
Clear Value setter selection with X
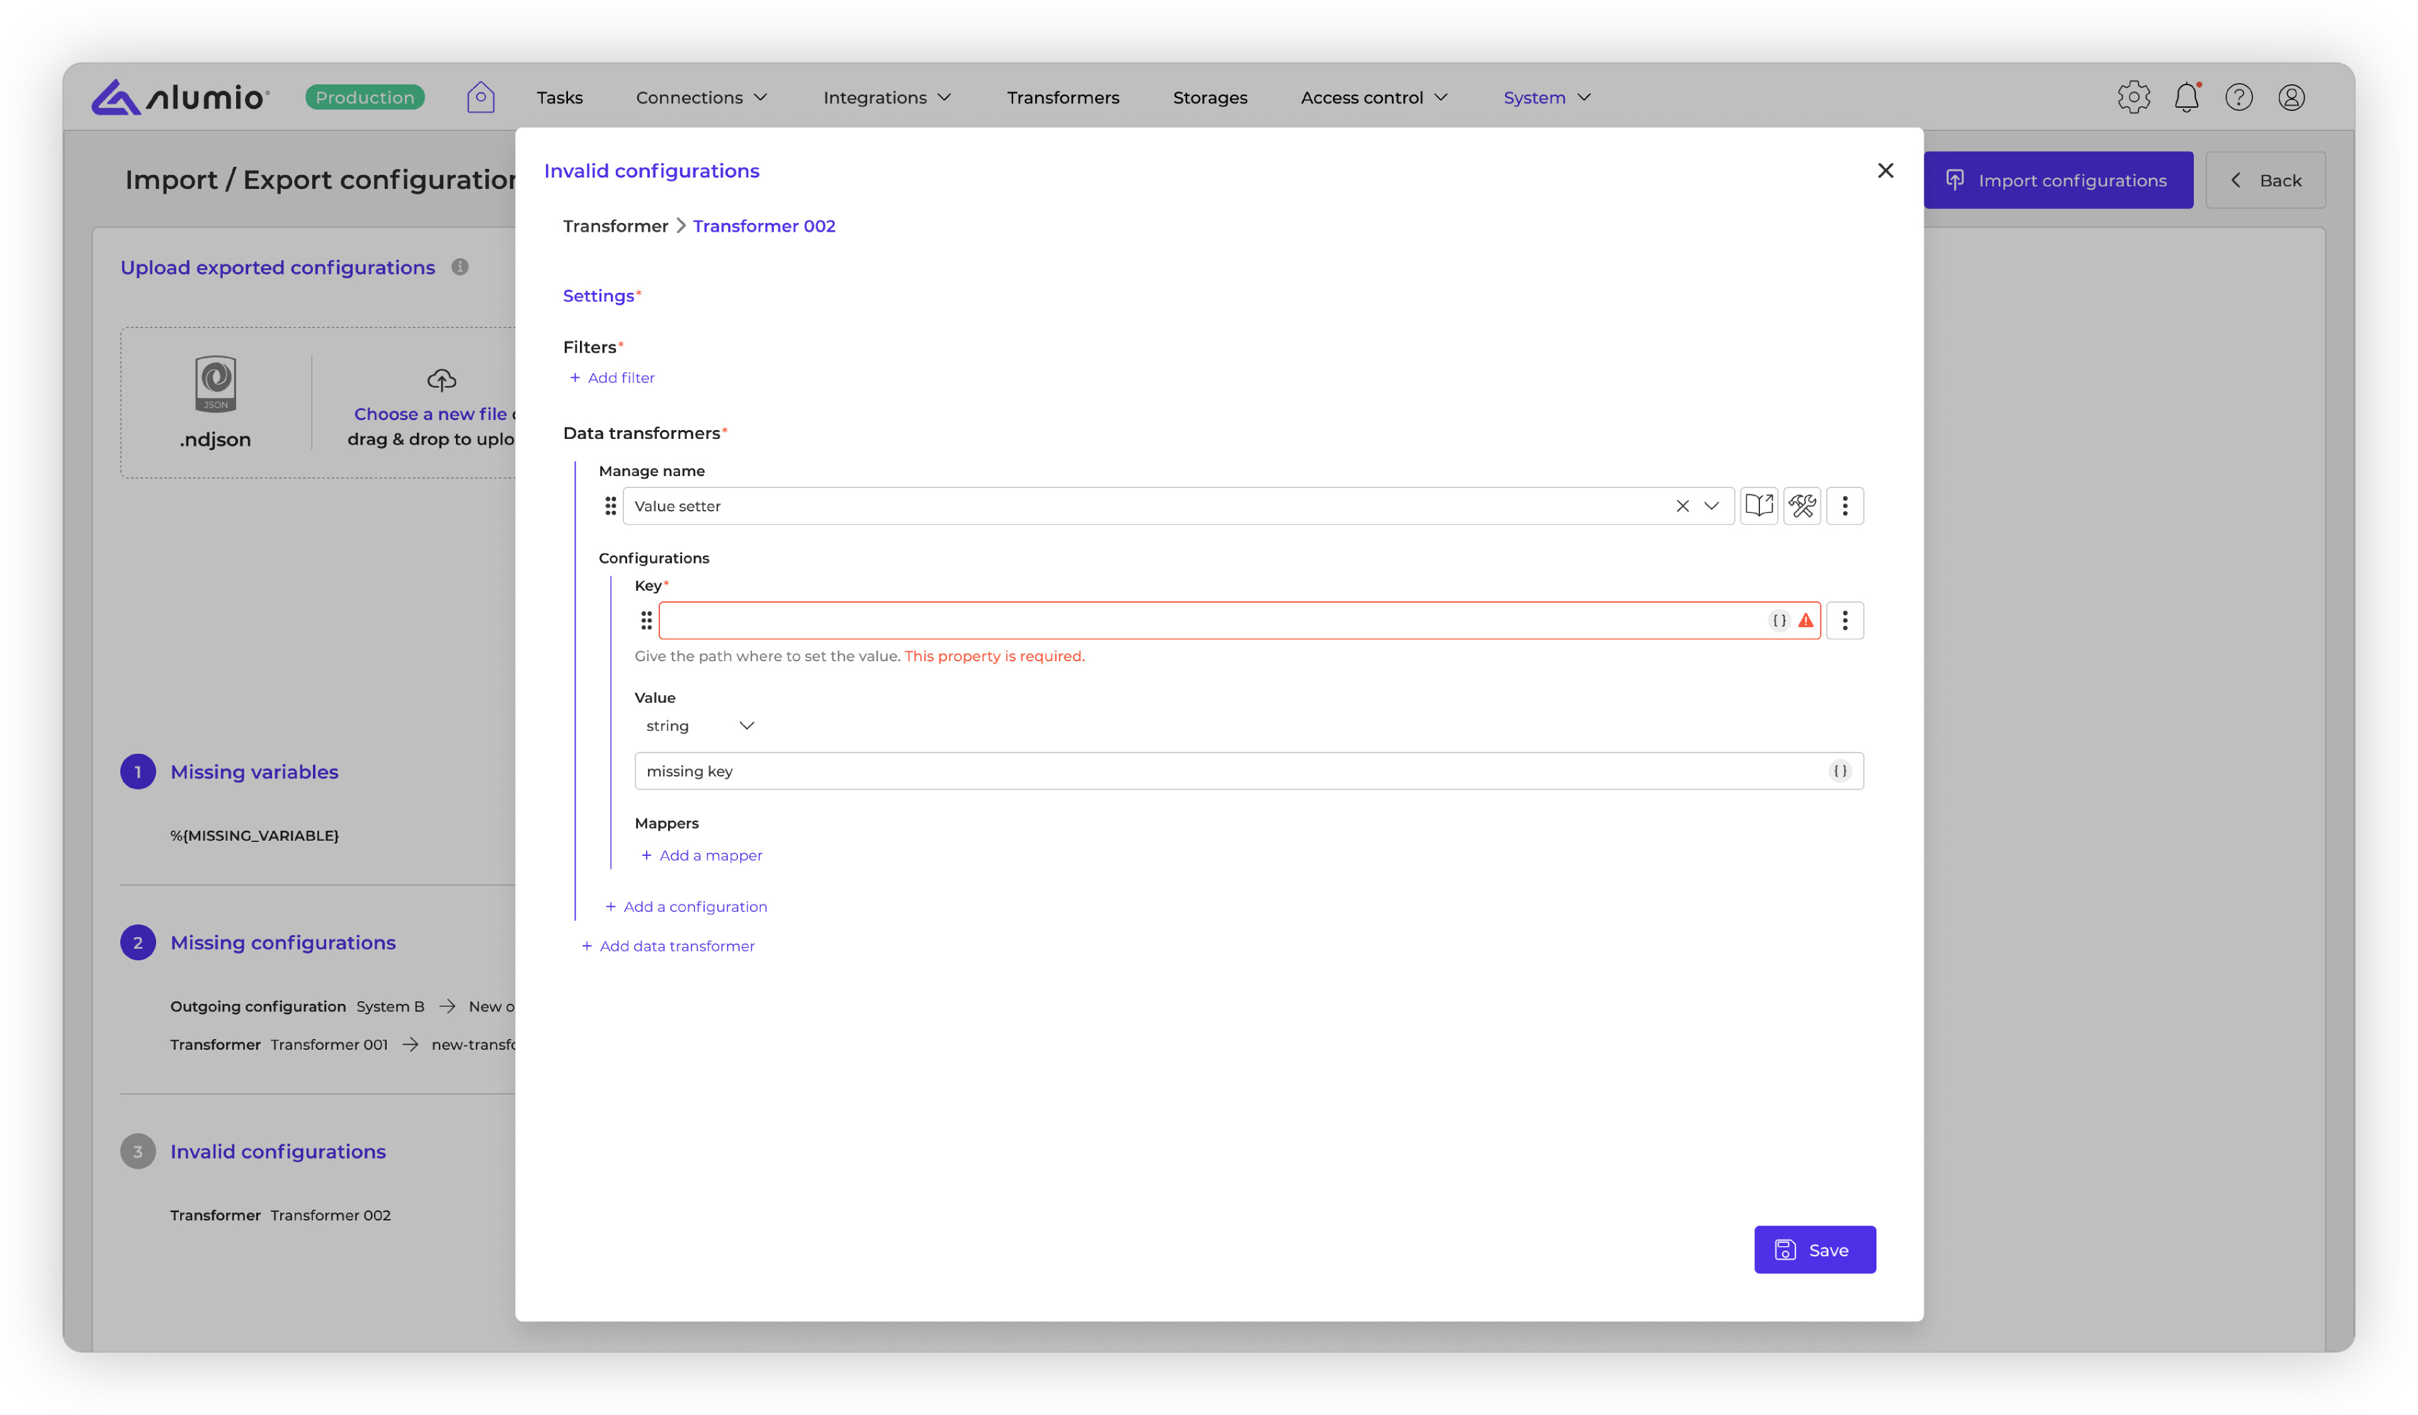[1682, 506]
